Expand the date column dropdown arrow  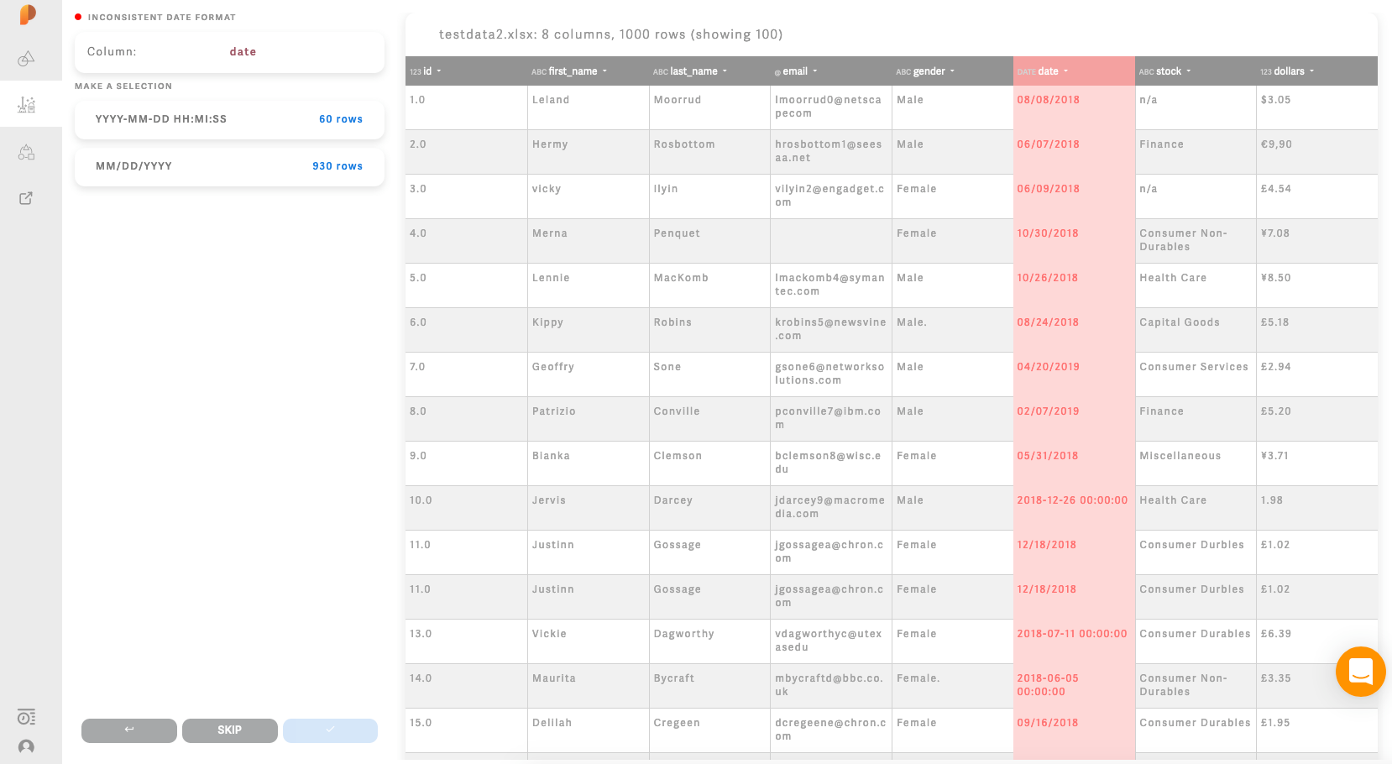coord(1066,71)
